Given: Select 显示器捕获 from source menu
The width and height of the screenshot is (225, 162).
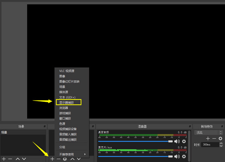Looking at the screenshot, I should coord(69,102).
